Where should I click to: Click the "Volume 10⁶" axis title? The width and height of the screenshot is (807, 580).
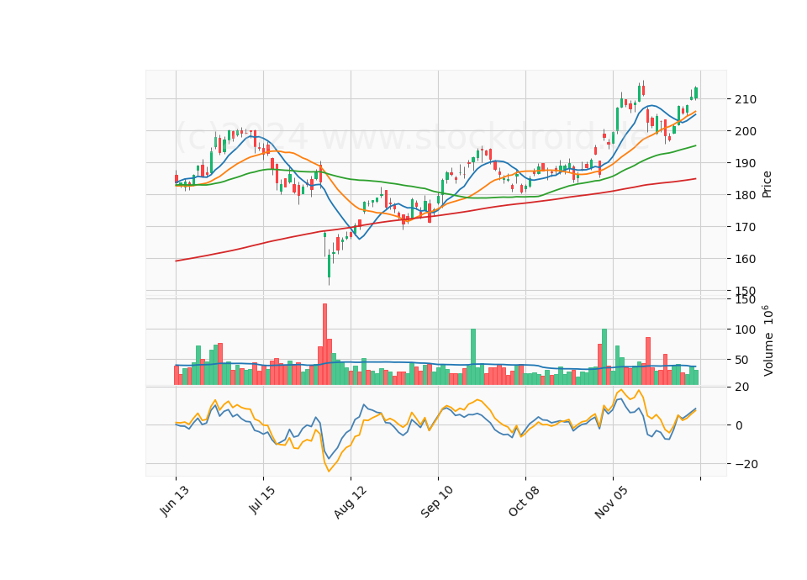pos(767,340)
